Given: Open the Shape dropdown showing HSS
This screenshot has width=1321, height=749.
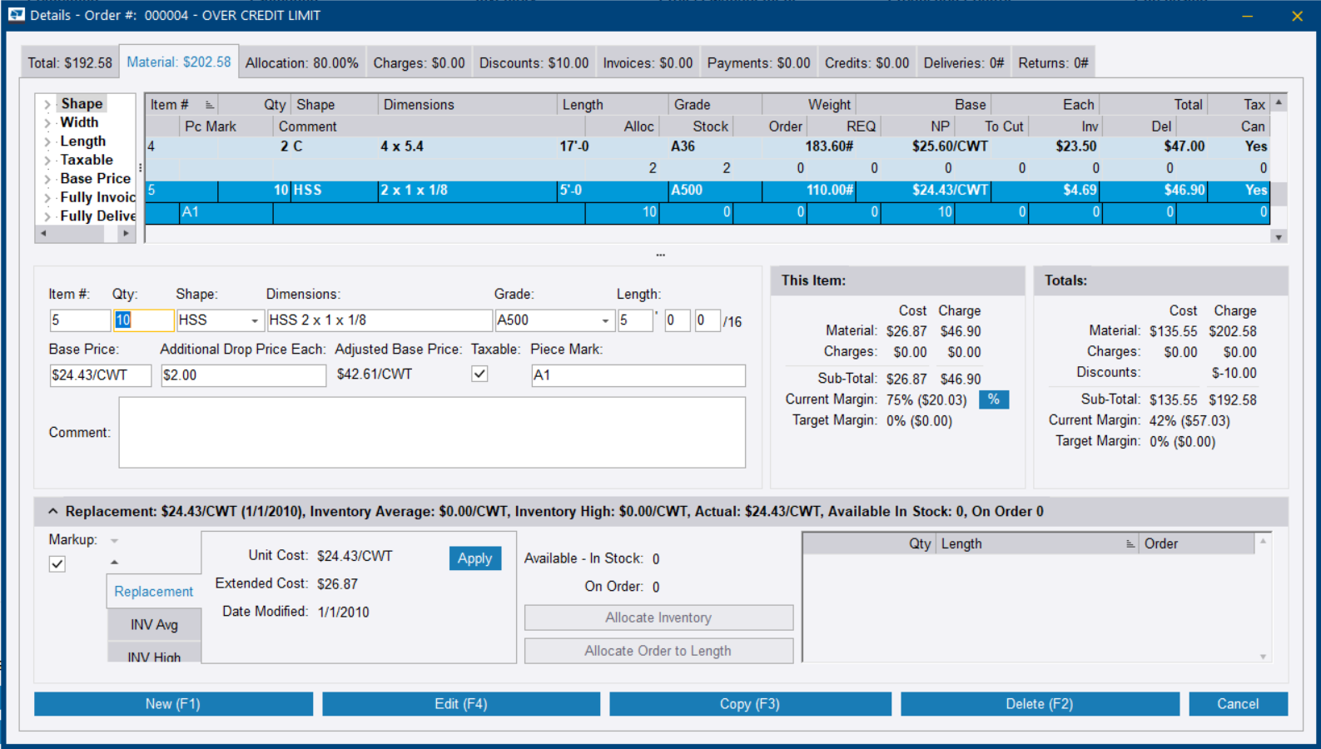Looking at the screenshot, I should (254, 321).
